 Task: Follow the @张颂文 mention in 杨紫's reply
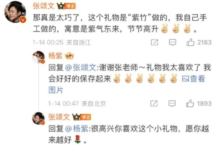(x=80, y=67)
